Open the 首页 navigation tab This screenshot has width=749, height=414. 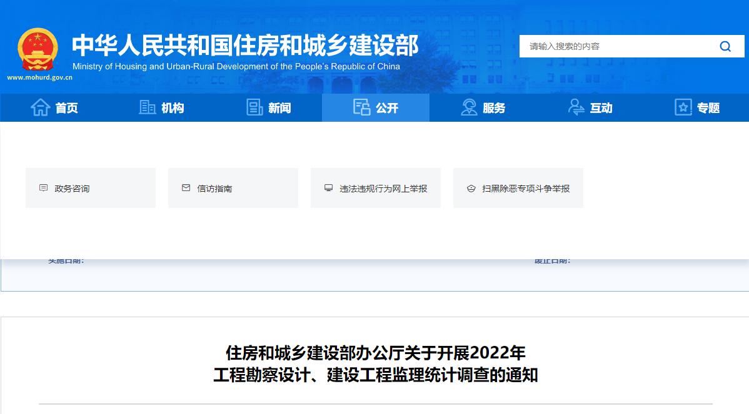(x=54, y=108)
